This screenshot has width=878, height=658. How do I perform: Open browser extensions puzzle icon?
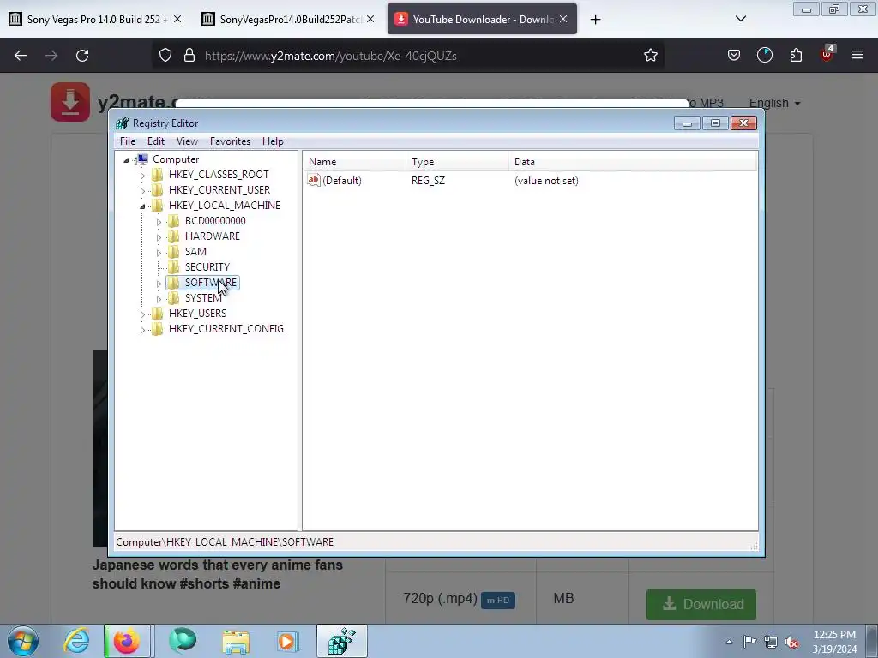tap(796, 56)
